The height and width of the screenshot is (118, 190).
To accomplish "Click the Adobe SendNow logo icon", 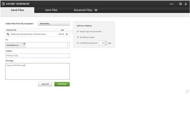I will click(x=3, y=4).
